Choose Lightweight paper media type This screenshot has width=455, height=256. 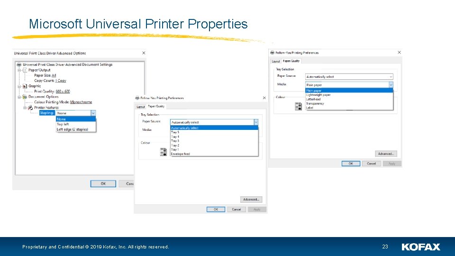349,95
